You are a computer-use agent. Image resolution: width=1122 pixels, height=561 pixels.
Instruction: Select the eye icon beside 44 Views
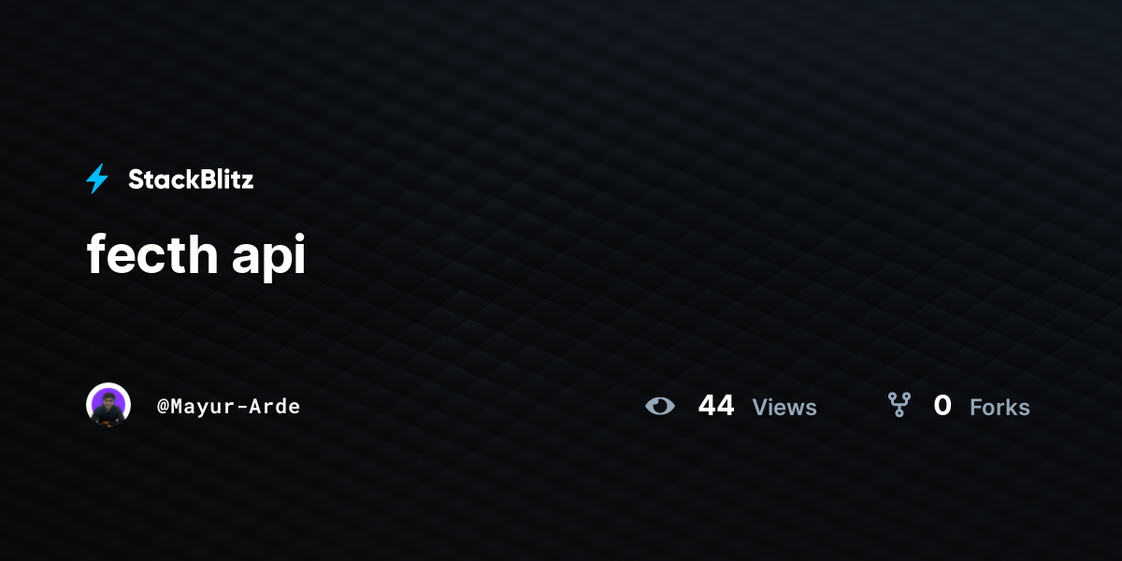click(660, 406)
